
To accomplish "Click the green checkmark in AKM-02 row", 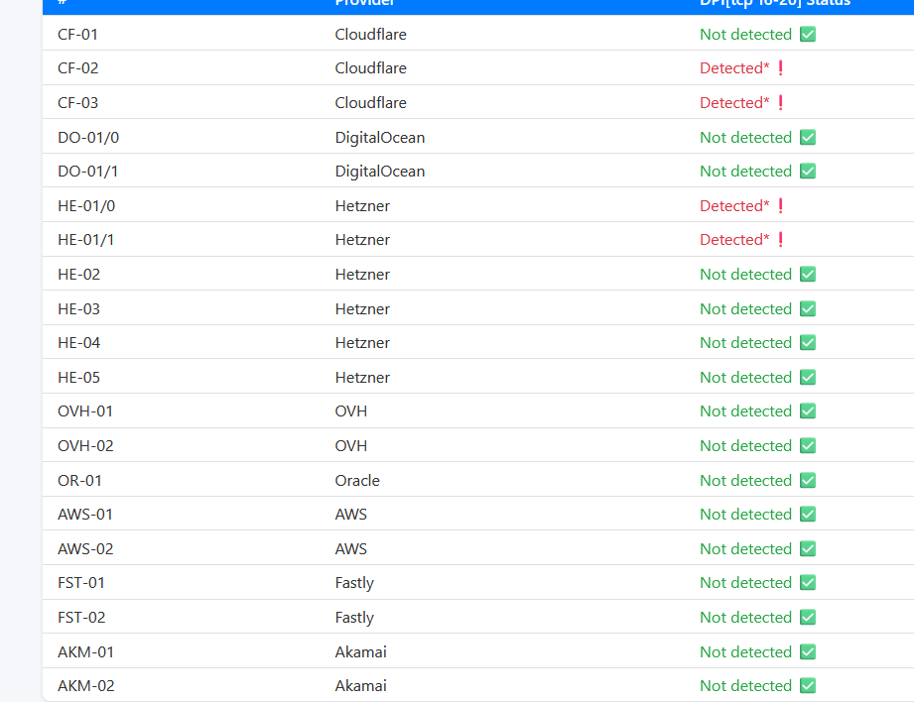I will tap(808, 686).
